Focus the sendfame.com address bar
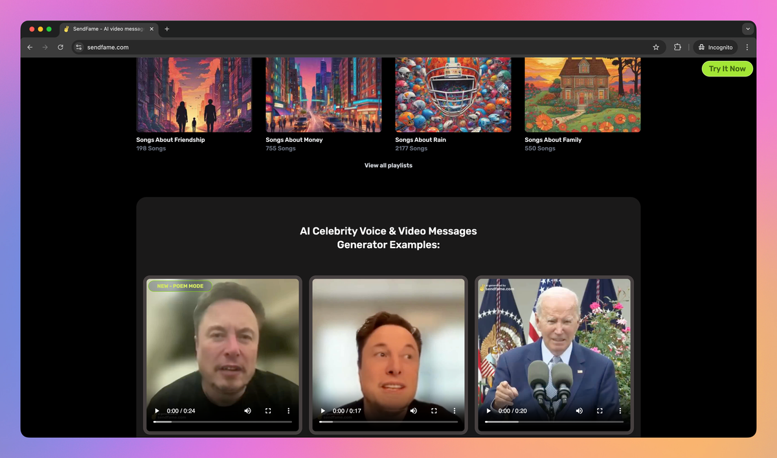This screenshot has height=458, width=777. [x=369, y=47]
